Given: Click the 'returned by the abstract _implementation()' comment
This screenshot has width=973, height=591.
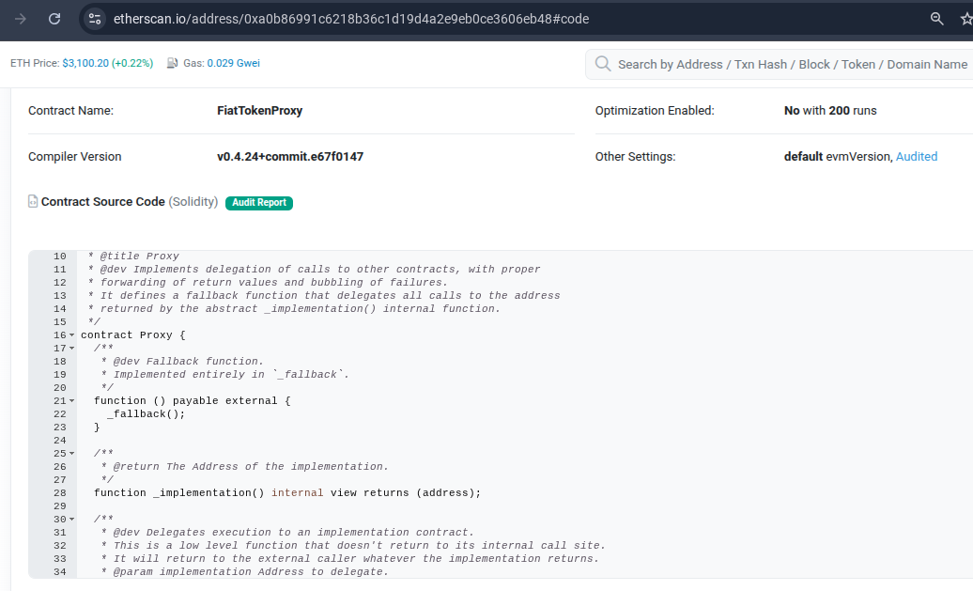Looking at the screenshot, I should 294,308.
